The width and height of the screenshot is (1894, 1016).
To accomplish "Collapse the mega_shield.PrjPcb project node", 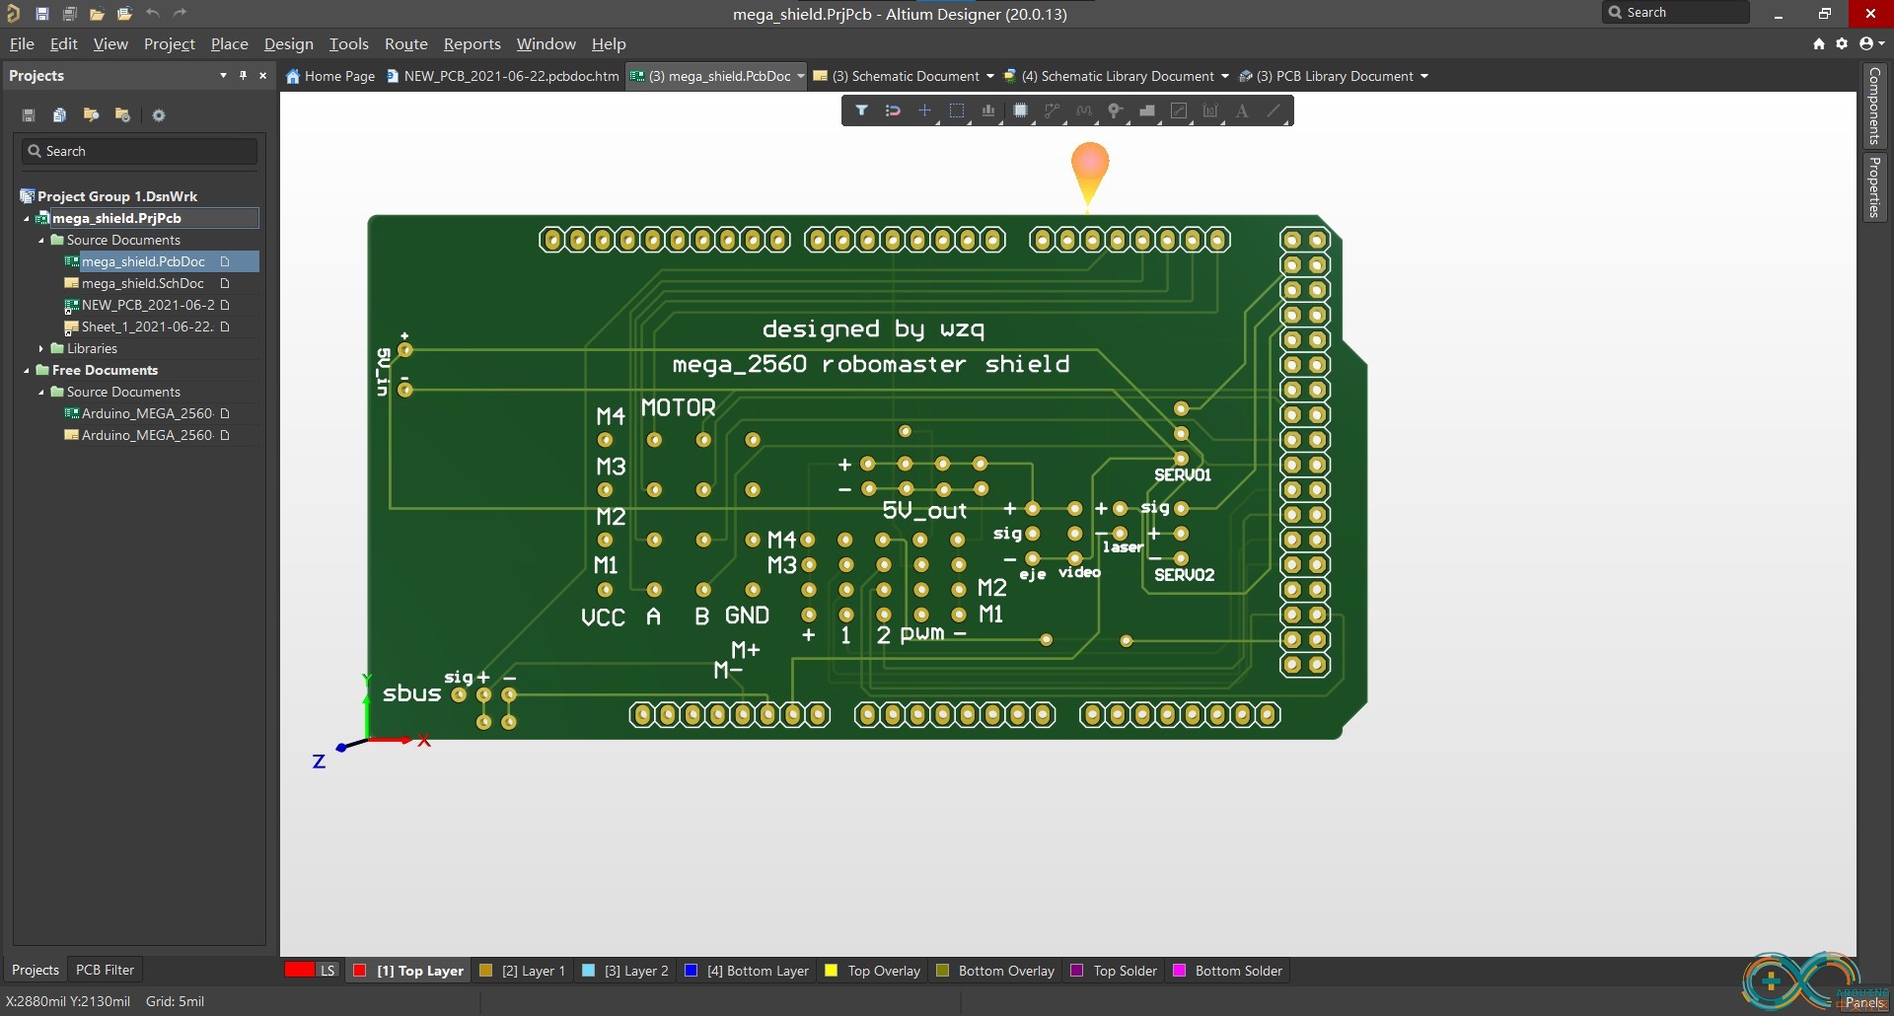I will click(x=27, y=218).
